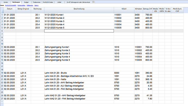Click cell 'W Q1/2020 Kunde1'
The height and width of the screenshot is (106, 188).
coord(79,15)
